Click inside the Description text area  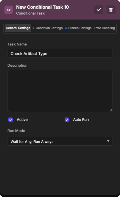tap(60, 91)
